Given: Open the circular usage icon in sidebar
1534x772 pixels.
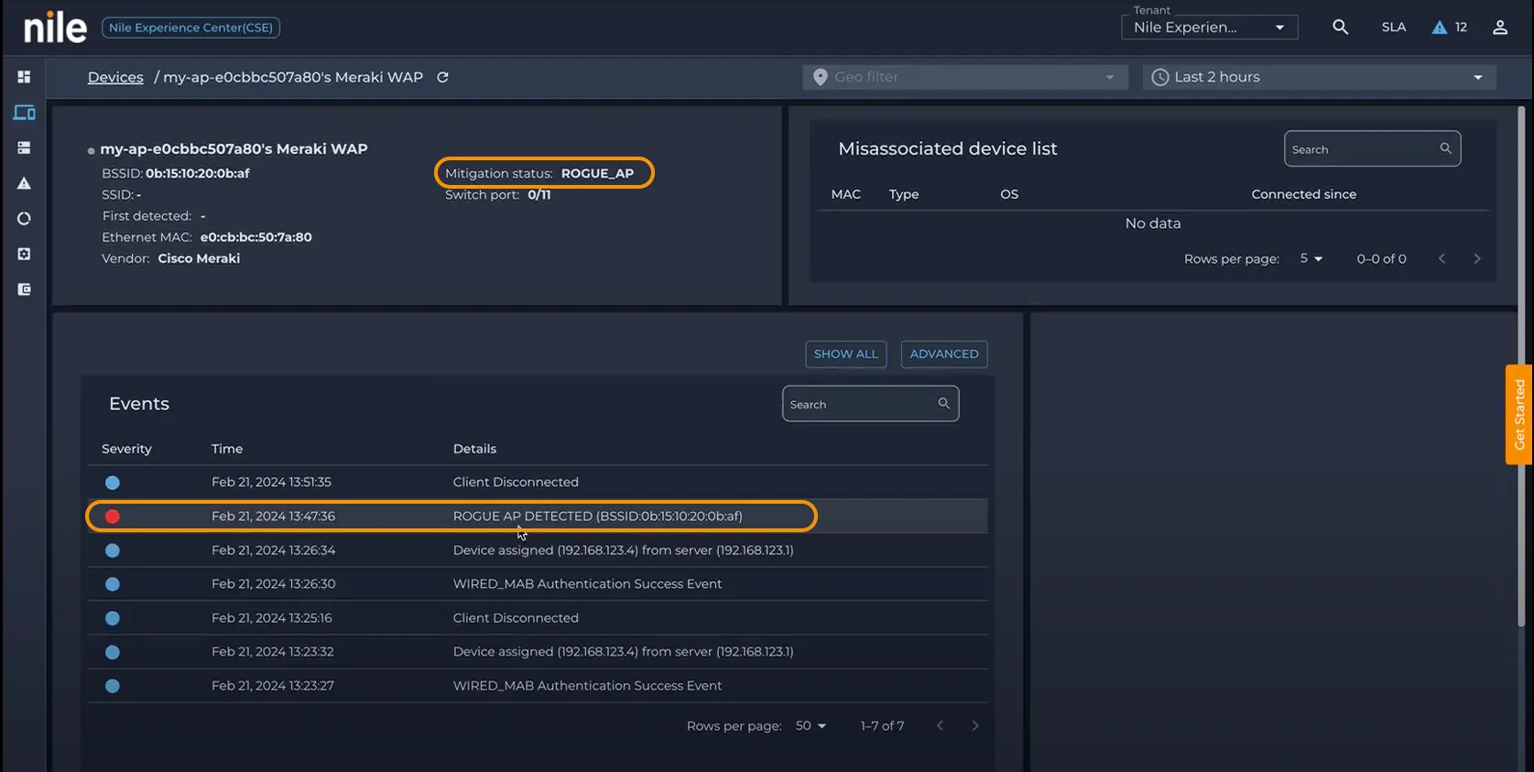Looking at the screenshot, I should click(x=24, y=219).
